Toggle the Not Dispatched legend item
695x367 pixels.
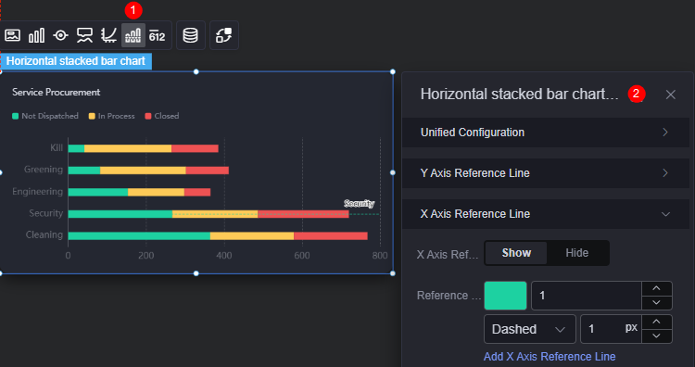(x=45, y=116)
